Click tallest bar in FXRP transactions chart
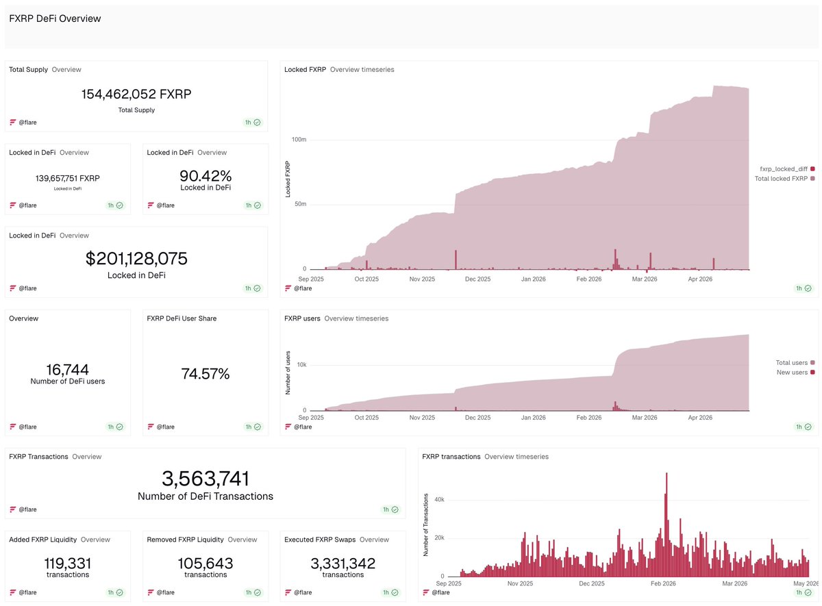Screen dimensions: 822x606 point(667,525)
